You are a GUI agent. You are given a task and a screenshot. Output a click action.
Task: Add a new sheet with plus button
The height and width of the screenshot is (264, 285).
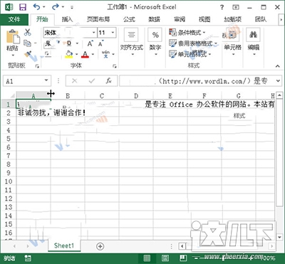coord(100,246)
